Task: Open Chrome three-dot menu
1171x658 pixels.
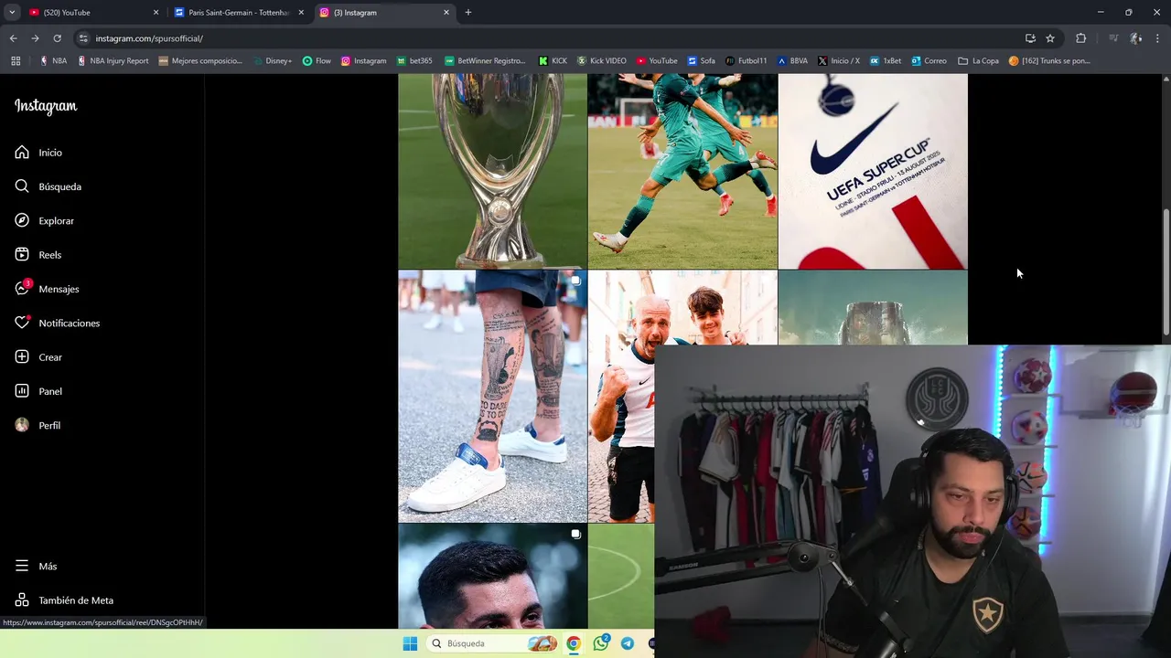Action: pyautogui.click(x=1158, y=38)
